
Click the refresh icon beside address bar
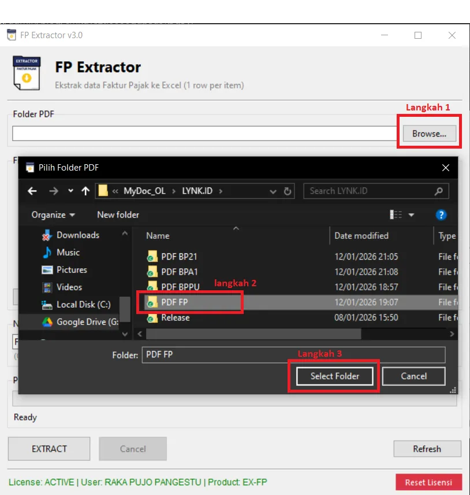[288, 191]
